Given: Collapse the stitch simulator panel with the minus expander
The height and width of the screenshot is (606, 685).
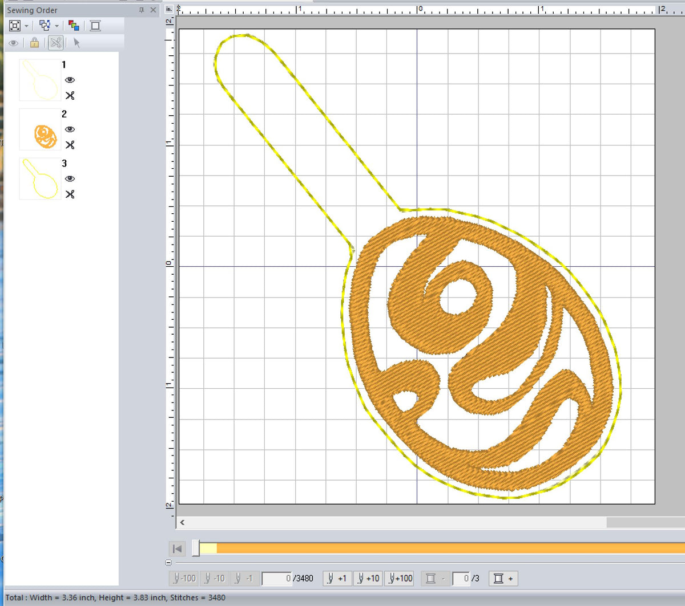Looking at the screenshot, I should coord(167,563).
